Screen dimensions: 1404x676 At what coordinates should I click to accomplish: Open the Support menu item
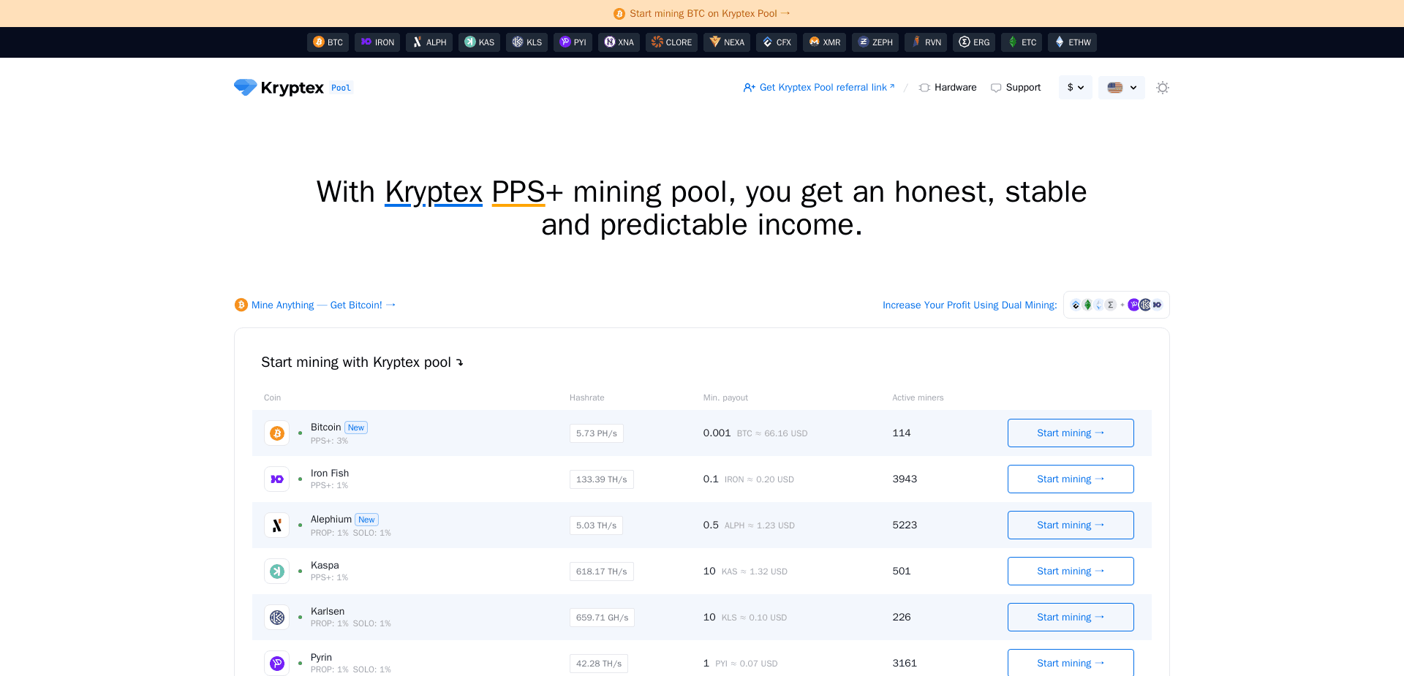1016,87
